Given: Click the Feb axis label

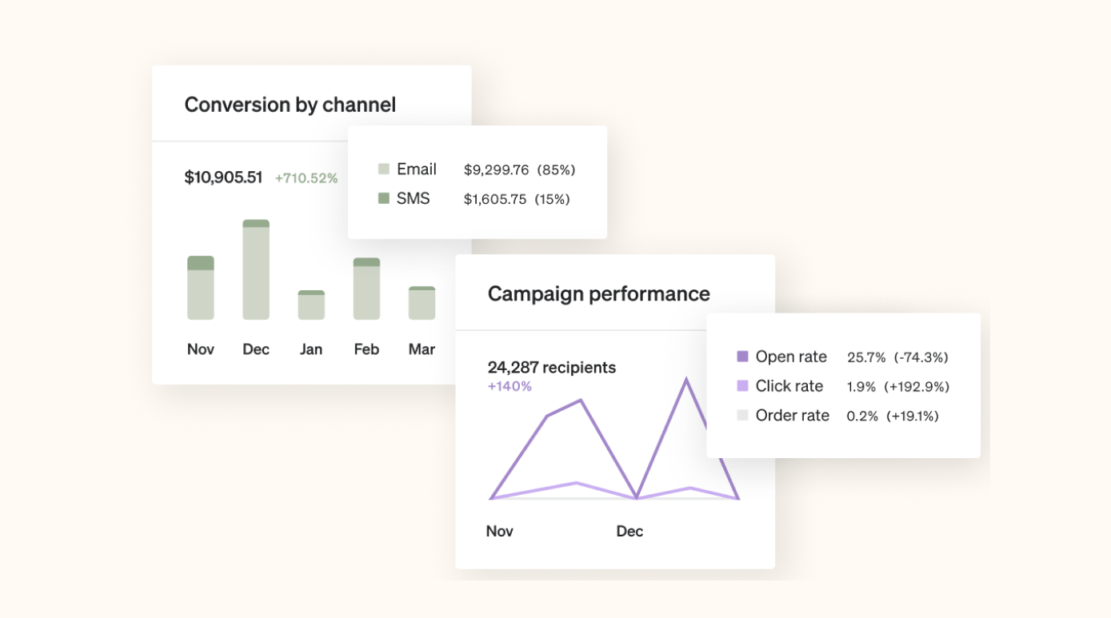Looking at the screenshot, I should click(x=366, y=349).
